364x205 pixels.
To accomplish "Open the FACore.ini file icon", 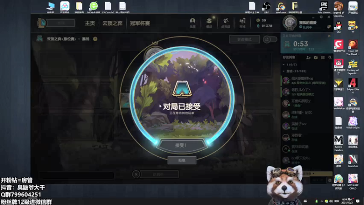I will pos(108,8).
